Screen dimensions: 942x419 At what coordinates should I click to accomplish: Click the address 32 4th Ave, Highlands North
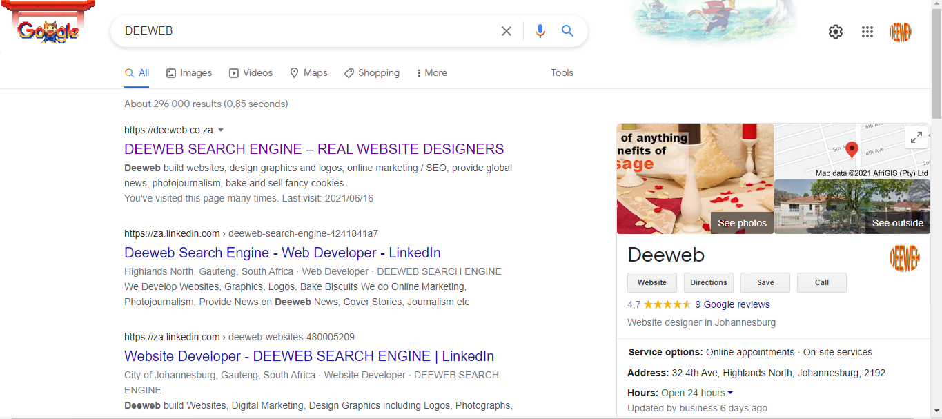(x=778, y=373)
